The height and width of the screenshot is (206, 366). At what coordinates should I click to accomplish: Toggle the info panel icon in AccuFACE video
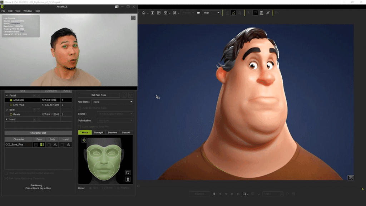point(133,18)
